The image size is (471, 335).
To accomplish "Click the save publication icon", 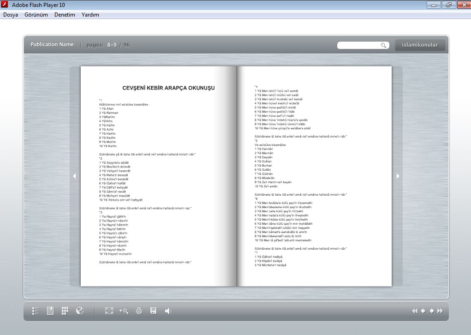I will click(x=154, y=311).
